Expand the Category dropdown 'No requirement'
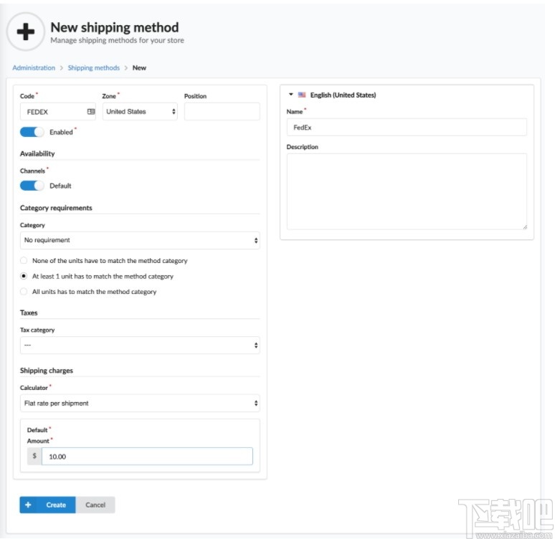 click(x=140, y=240)
